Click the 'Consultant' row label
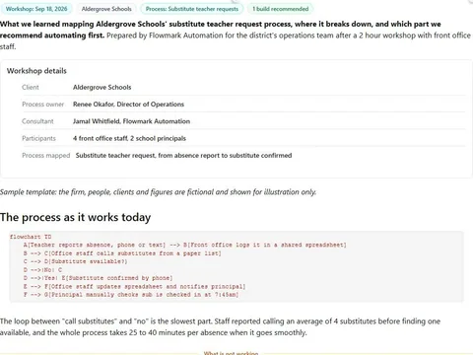 coord(37,121)
